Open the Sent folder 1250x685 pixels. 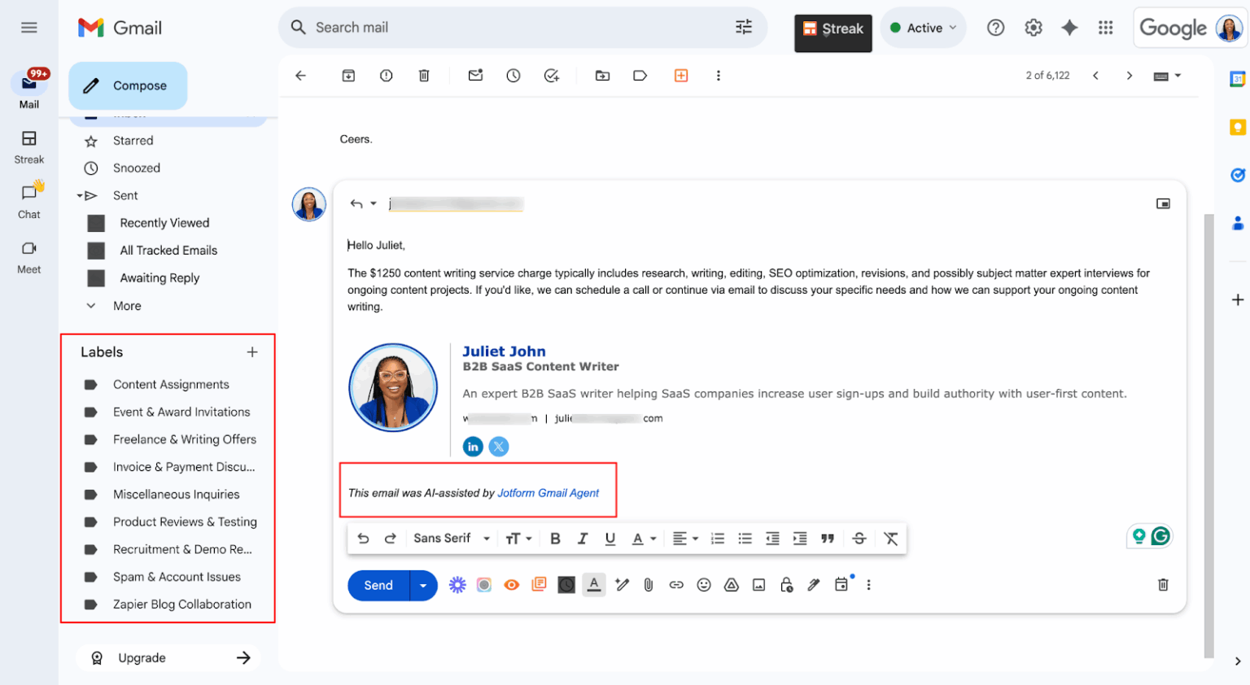click(125, 195)
